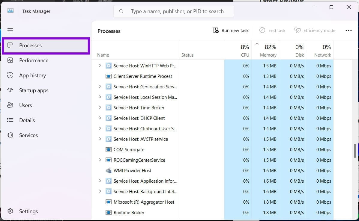The height and width of the screenshot is (221, 359).
Task: Expand Service Host: WinHTTP Web Proxy row
Action: point(100,66)
